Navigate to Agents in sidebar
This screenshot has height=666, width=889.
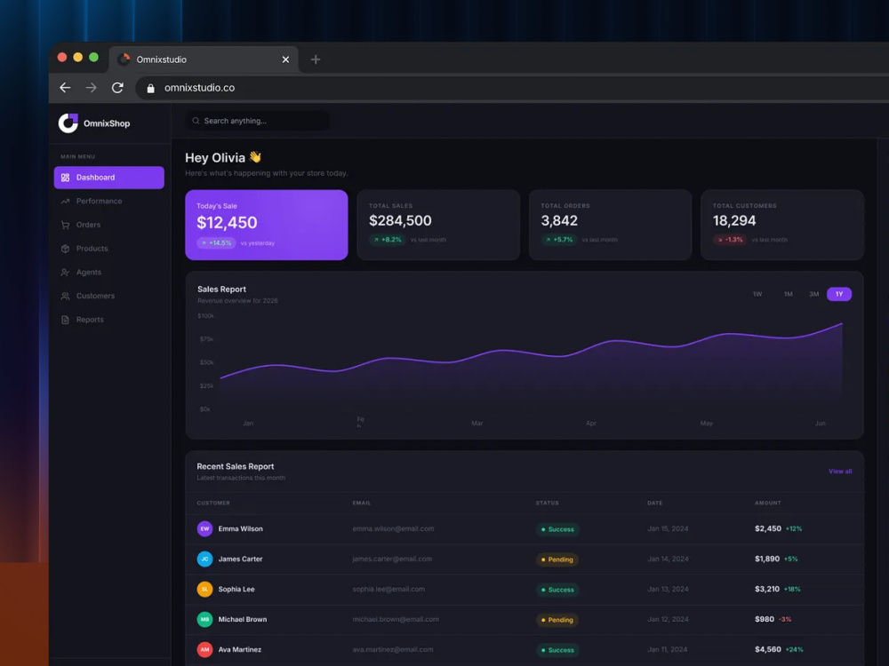pyautogui.click(x=108, y=273)
